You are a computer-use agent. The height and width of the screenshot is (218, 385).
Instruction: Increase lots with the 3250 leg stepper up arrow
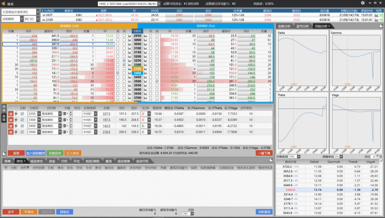[71, 113]
